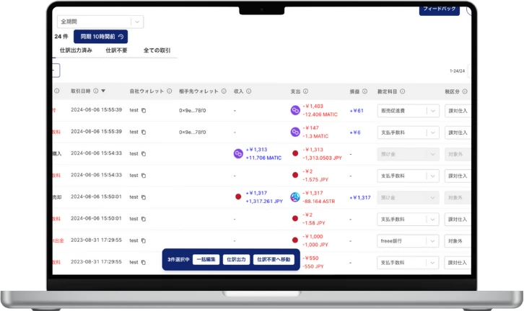Sort by 取引日時 with the arrow icon

103,91
